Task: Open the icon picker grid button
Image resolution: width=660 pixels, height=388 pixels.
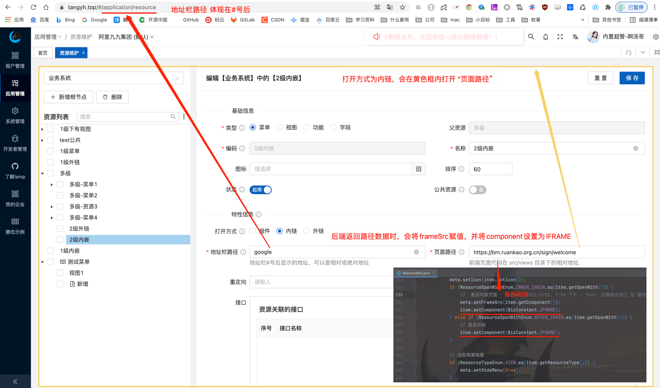Action: pyautogui.click(x=418, y=169)
